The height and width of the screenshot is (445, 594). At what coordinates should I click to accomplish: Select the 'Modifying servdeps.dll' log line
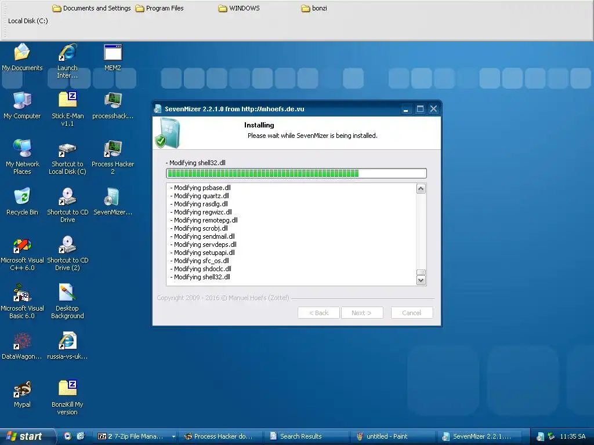point(204,245)
